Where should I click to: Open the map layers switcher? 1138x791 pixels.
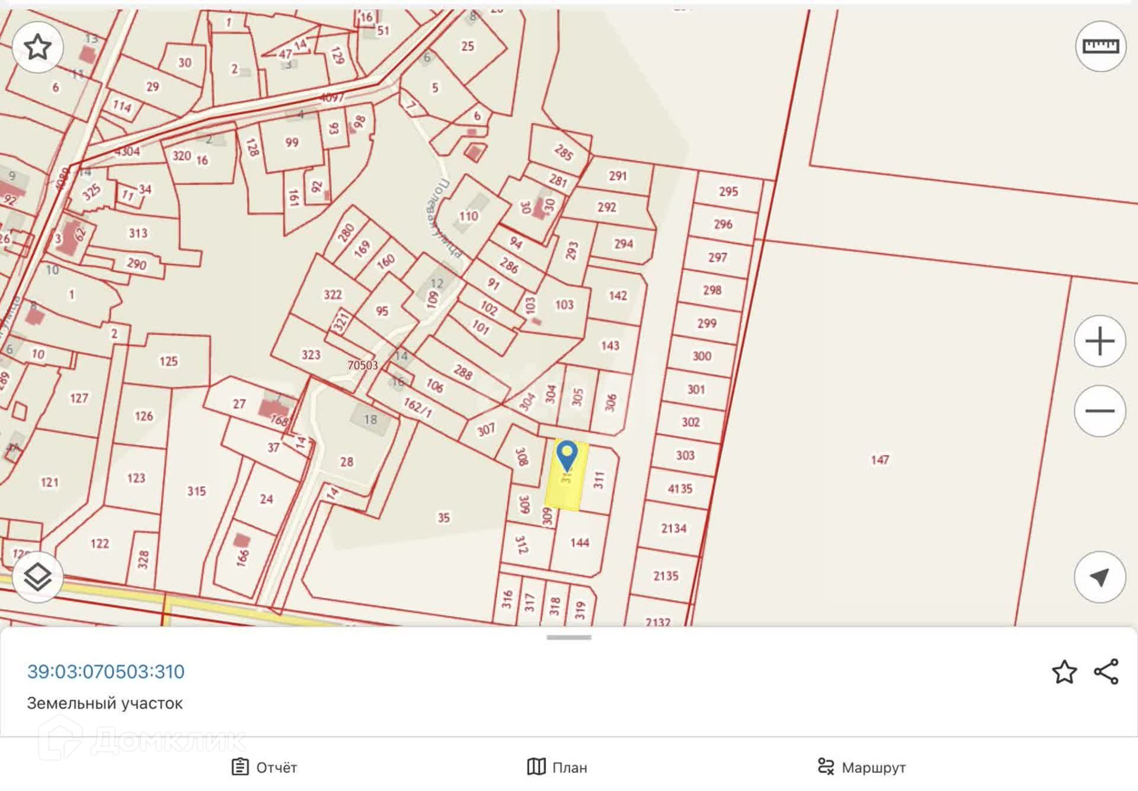37,577
